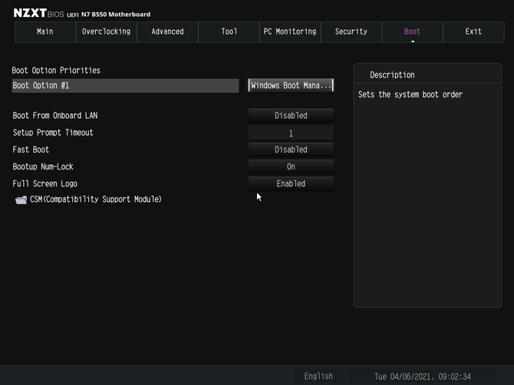Click the NZXT BIOS logo
Viewport: 514px width, 385px height.
click(38, 13)
